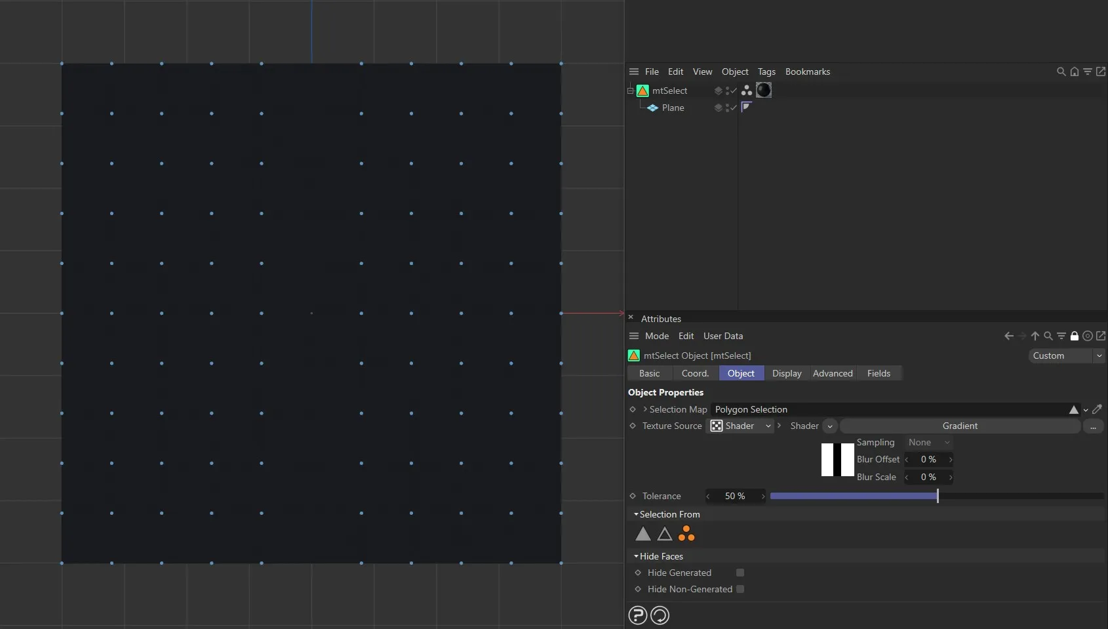The height and width of the screenshot is (629, 1108).
Task: Open the Gradient shader options button
Action: tap(1094, 426)
